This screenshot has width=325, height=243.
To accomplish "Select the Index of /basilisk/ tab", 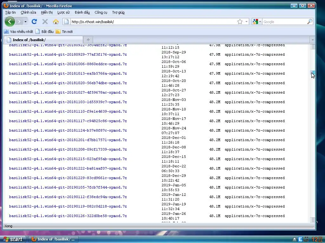I will 43,40.
